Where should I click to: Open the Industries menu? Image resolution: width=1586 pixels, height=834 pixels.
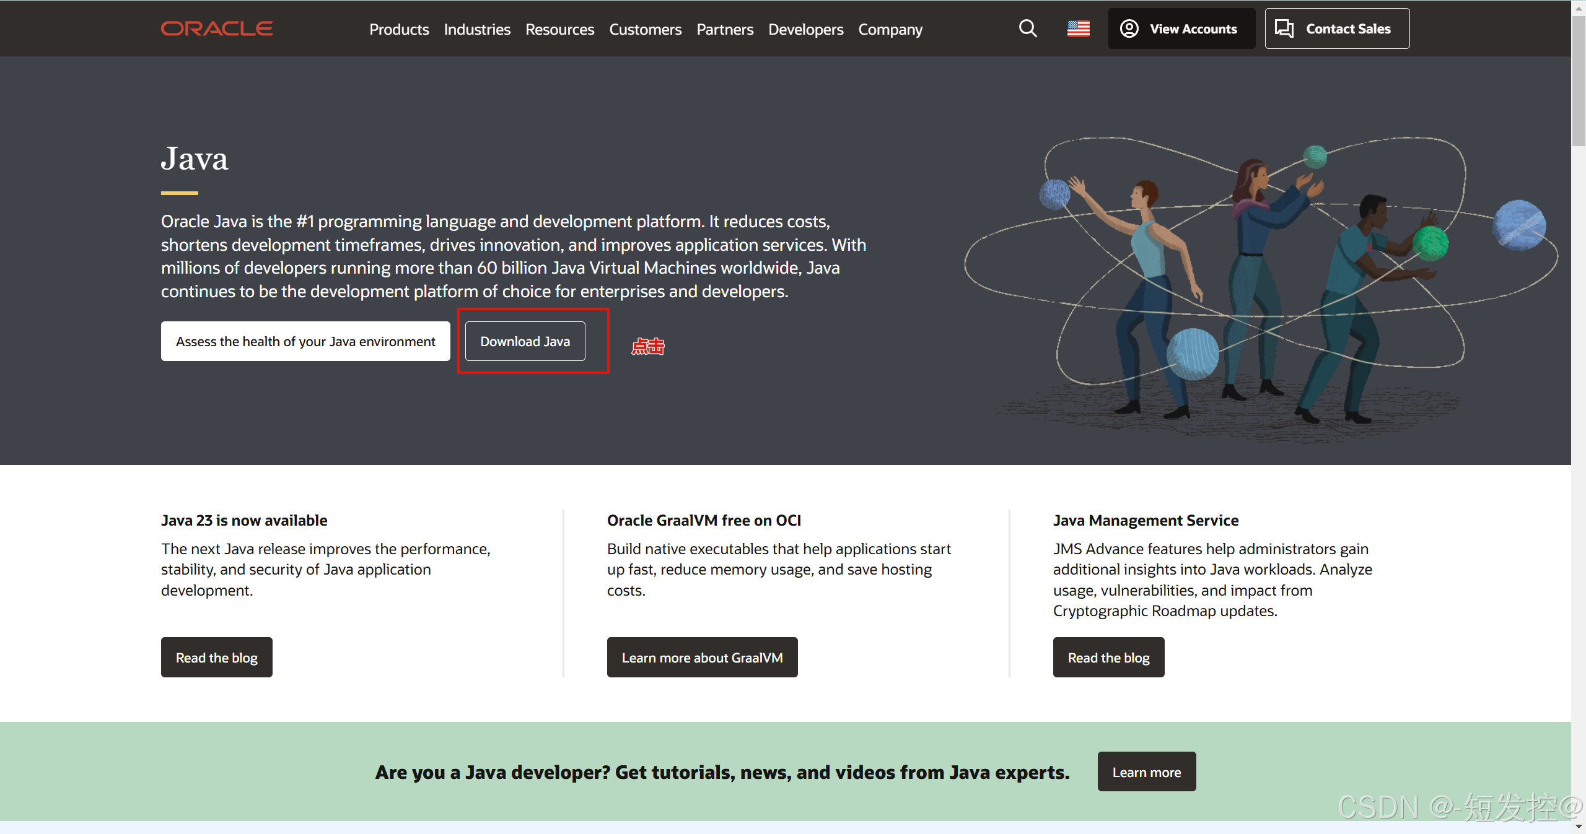click(x=477, y=29)
